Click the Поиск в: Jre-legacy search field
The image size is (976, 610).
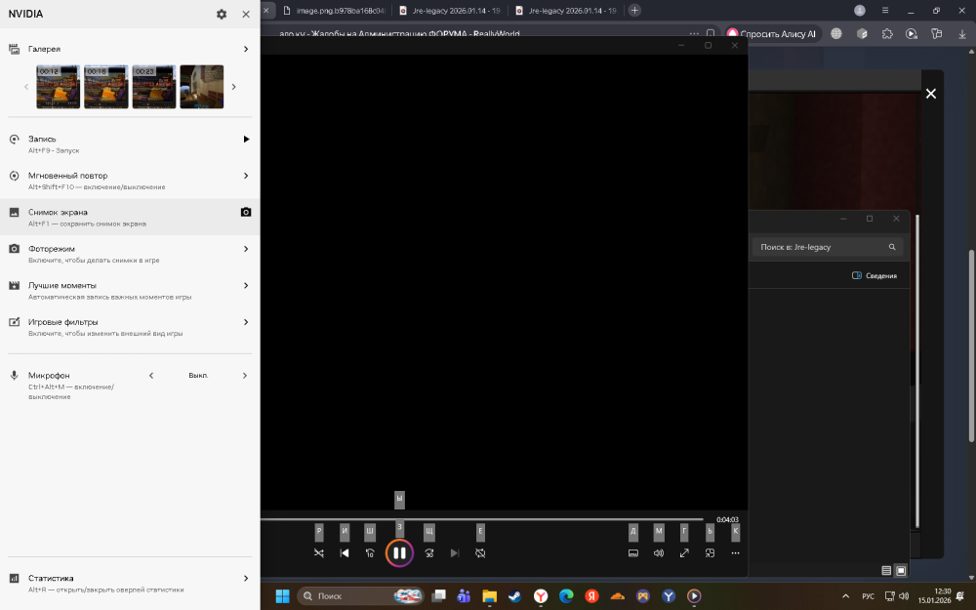click(828, 247)
